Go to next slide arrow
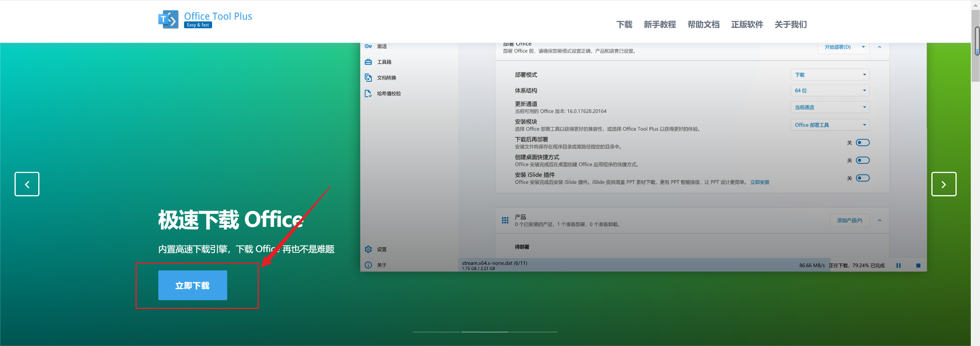 coord(944,184)
